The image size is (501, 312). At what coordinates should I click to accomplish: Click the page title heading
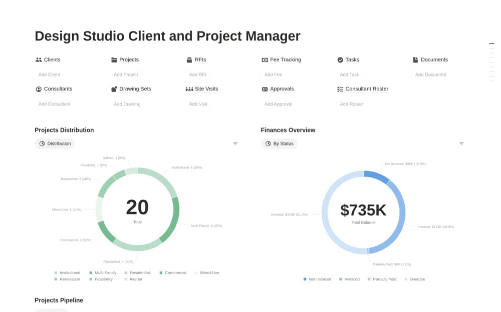point(167,36)
